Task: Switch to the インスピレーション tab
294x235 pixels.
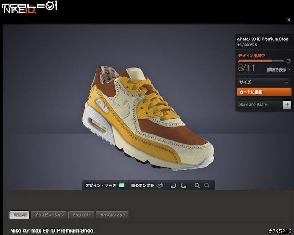Action: click(49, 215)
